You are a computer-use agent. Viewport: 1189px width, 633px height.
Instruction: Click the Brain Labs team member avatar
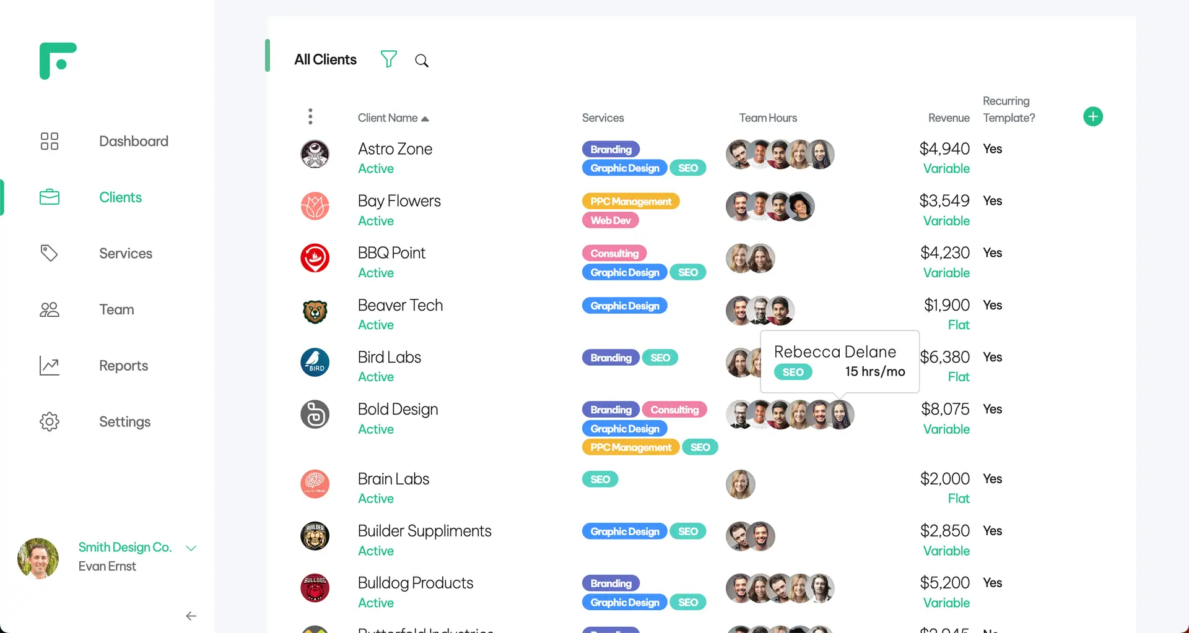click(x=741, y=484)
